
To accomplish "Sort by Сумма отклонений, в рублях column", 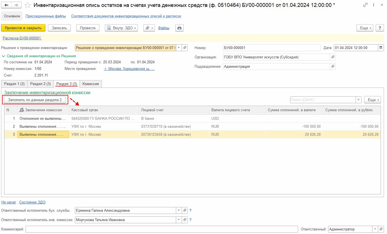I will point(352,110).
